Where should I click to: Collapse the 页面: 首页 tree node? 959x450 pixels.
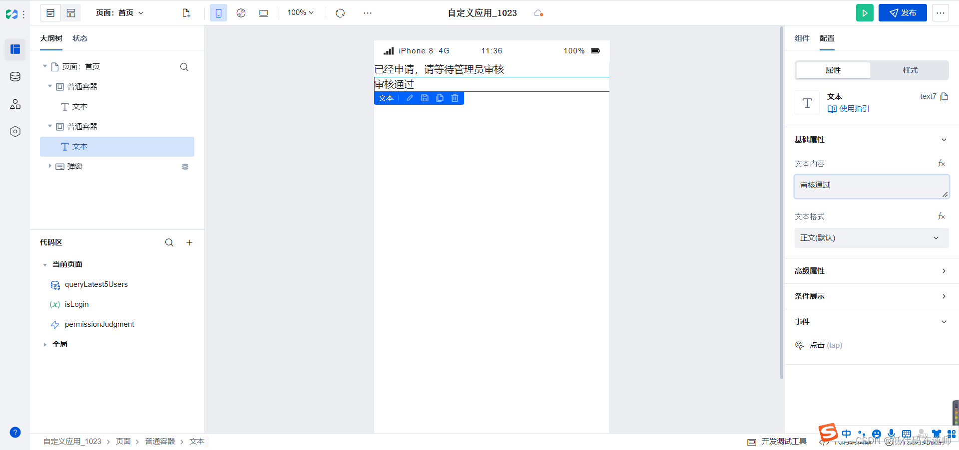[45, 66]
